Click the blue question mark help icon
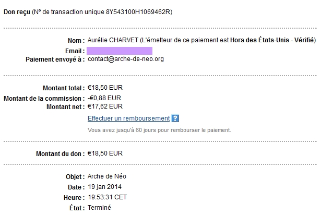Screen dimensions: 321x215 tap(175, 118)
